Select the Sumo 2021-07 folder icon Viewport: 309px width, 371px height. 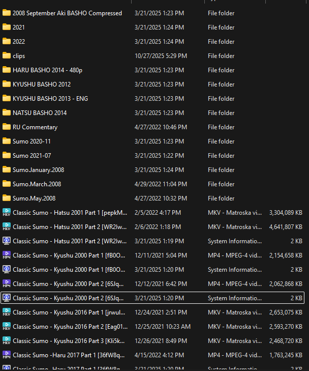7,155
